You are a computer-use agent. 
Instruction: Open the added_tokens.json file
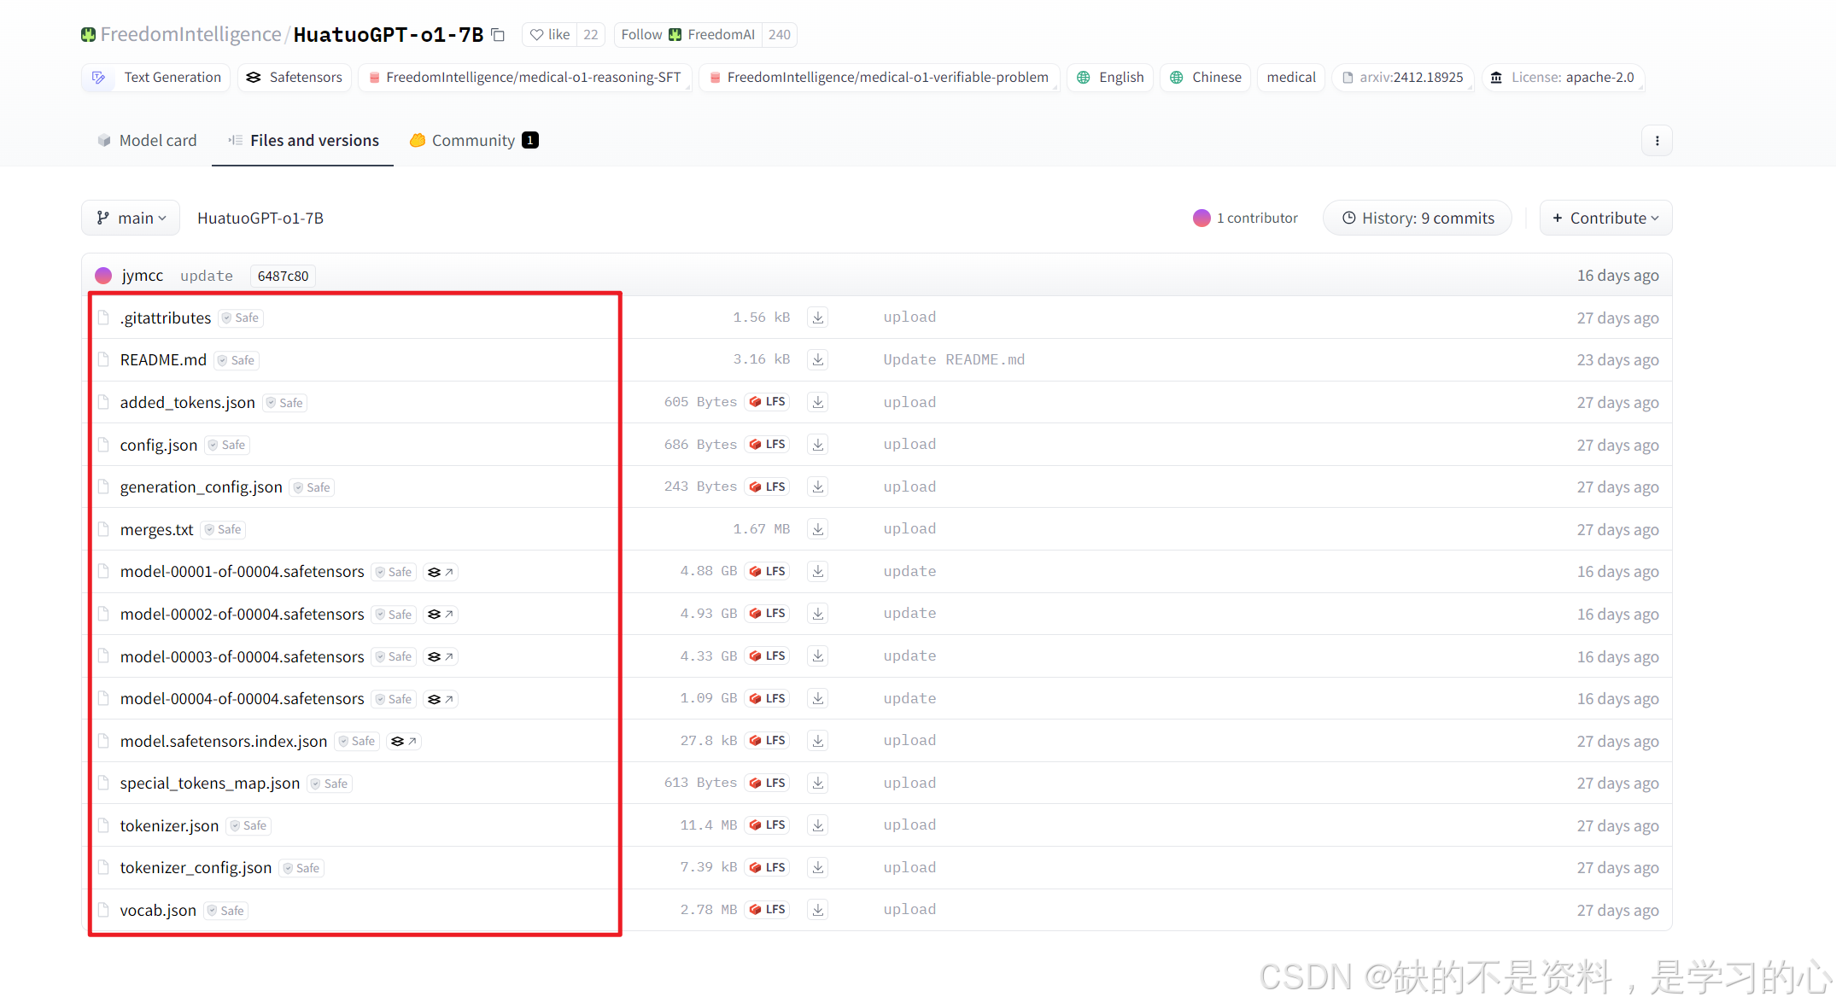coord(188,403)
